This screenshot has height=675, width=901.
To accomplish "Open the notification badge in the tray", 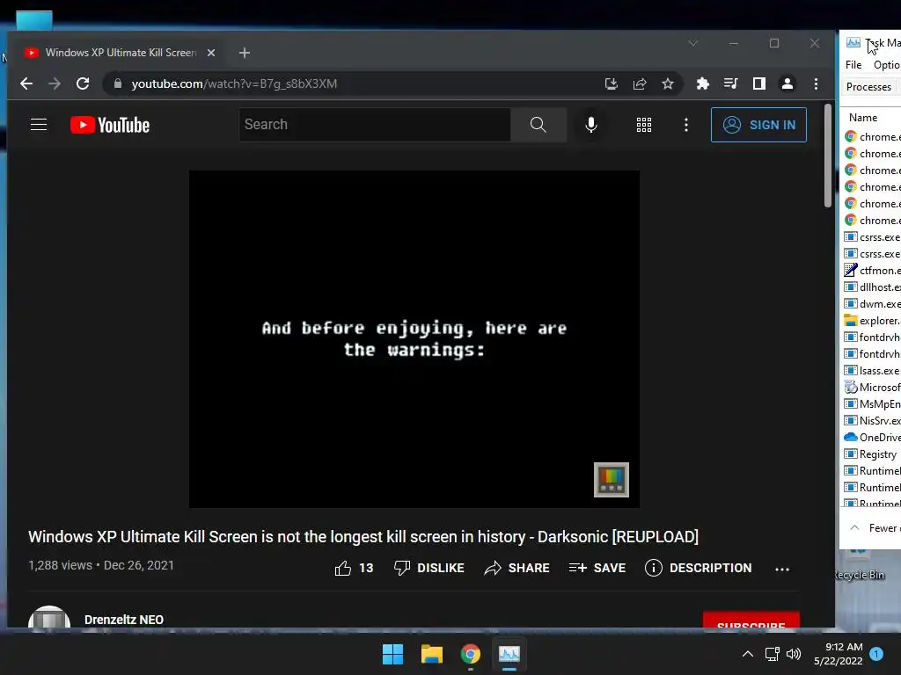I will click(x=876, y=654).
